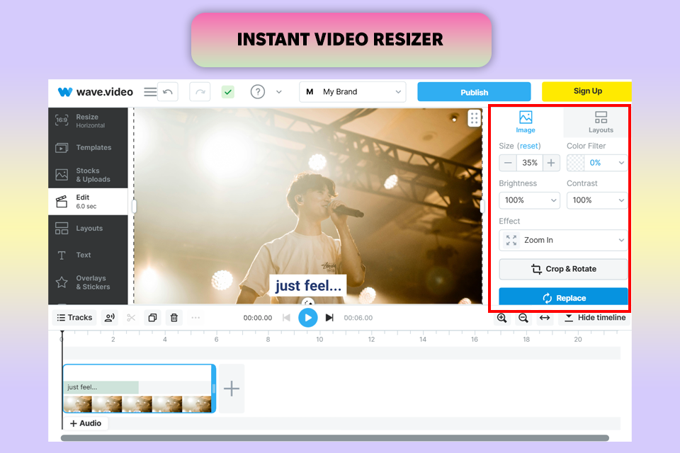
Task: Open Templates in the sidebar
Action: pos(88,147)
